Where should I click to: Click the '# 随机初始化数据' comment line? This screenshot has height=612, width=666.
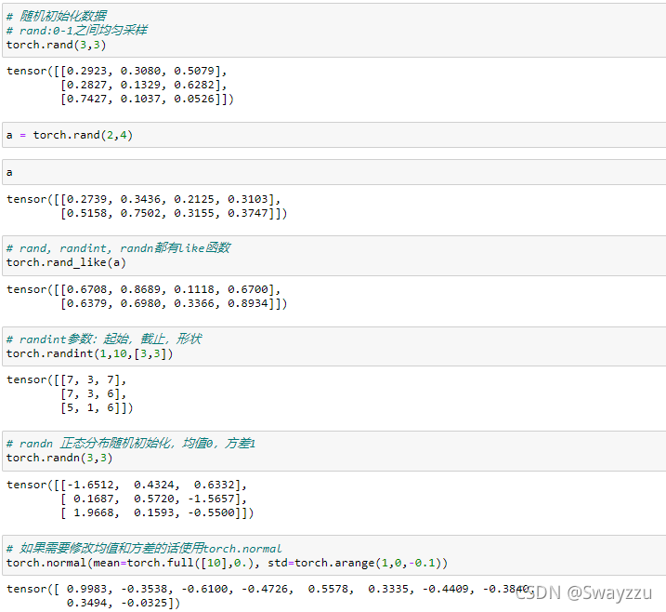[56, 16]
